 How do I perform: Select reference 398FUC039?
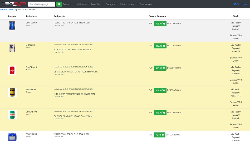[31, 134]
